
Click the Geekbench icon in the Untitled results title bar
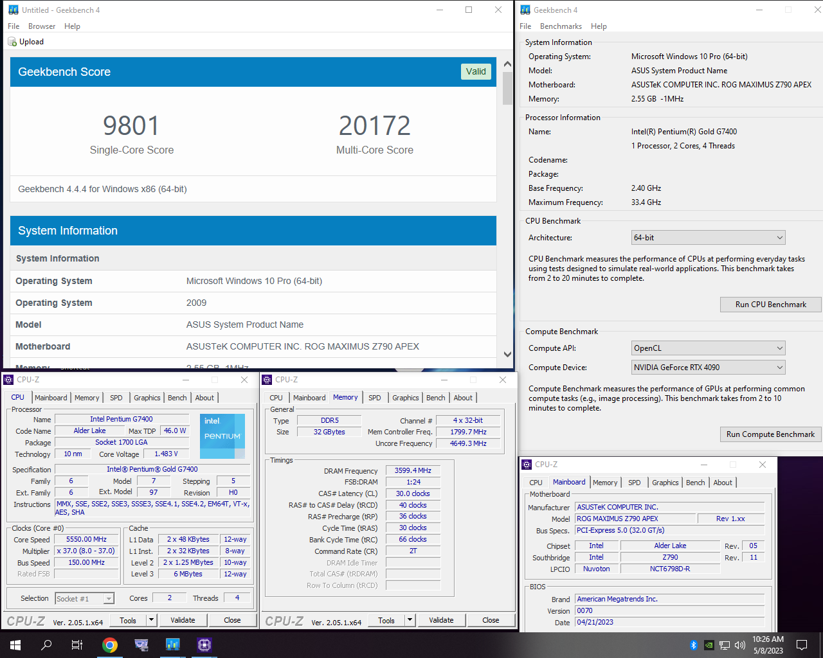(14, 10)
